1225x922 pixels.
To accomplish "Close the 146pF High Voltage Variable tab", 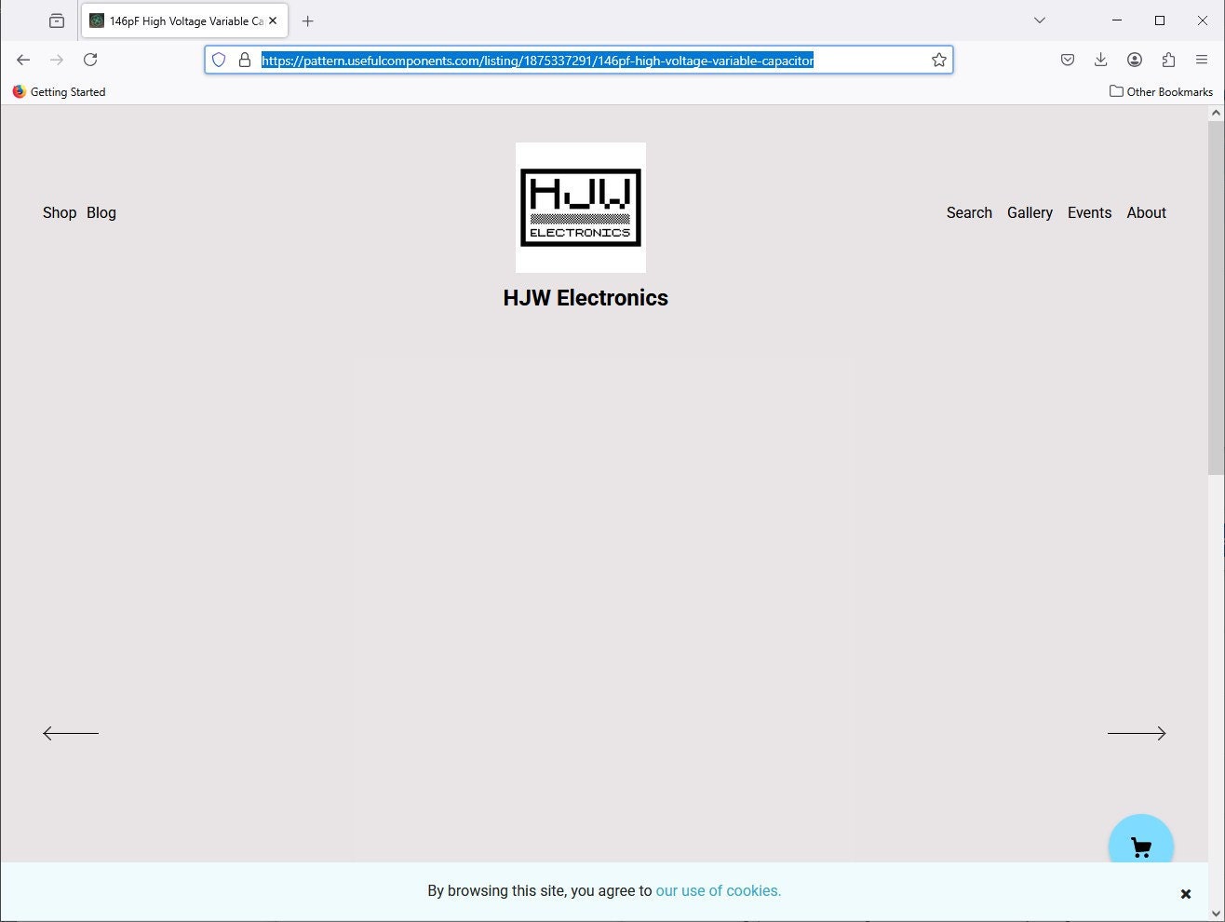I will (x=273, y=20).
